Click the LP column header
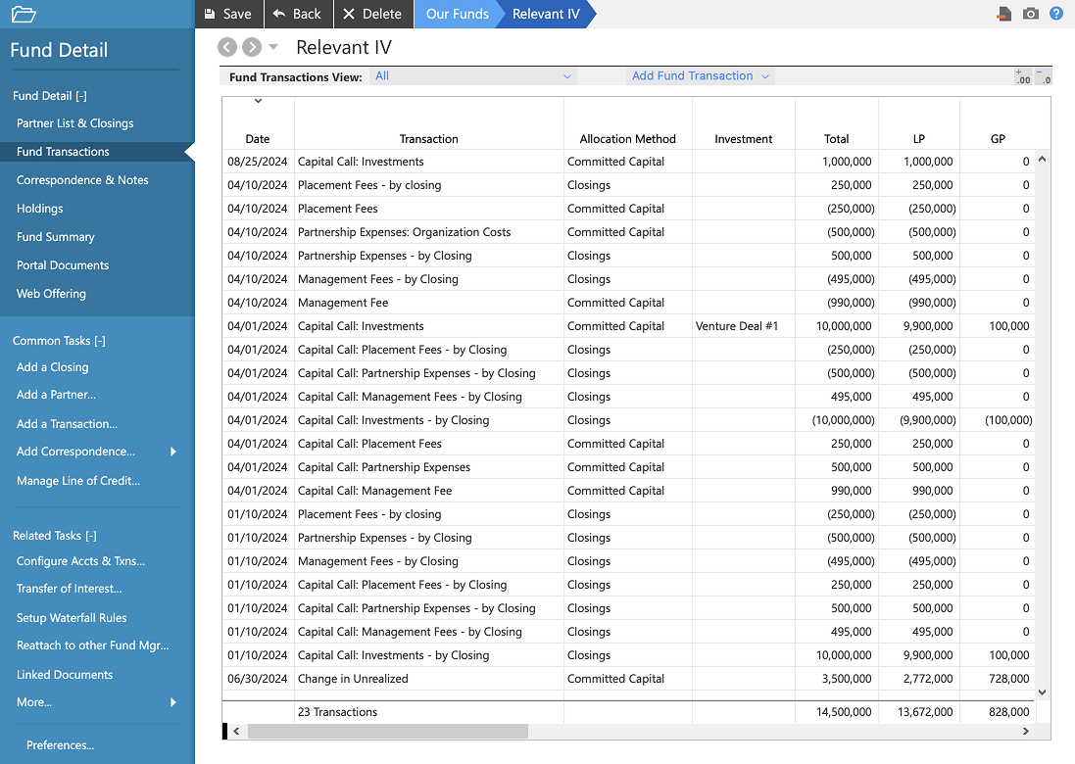The width and height of the screenshot is (1075, 764). coord(919,139)
